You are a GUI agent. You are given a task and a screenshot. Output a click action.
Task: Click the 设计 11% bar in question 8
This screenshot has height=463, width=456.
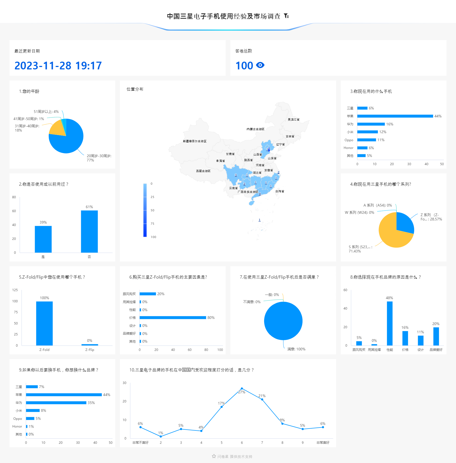421,341
